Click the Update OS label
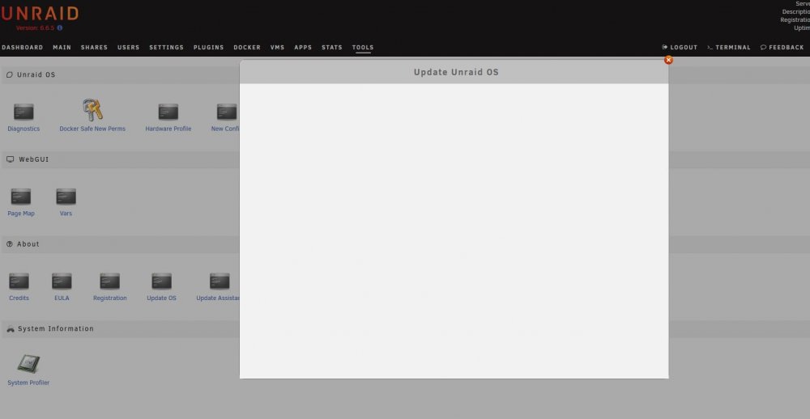 (162, 298)
